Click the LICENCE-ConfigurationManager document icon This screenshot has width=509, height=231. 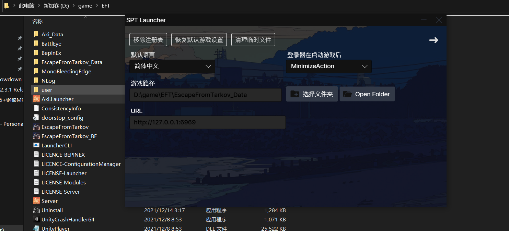click(36, 164)
